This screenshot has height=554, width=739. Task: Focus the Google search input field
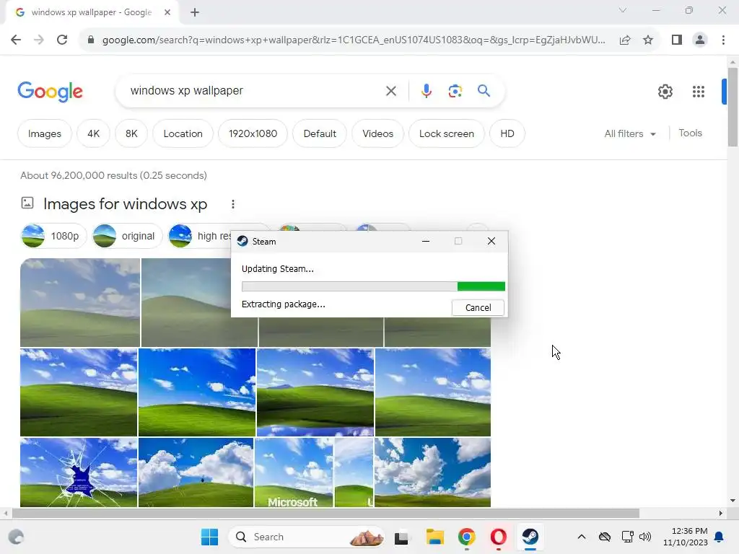(x=255, y=91)
